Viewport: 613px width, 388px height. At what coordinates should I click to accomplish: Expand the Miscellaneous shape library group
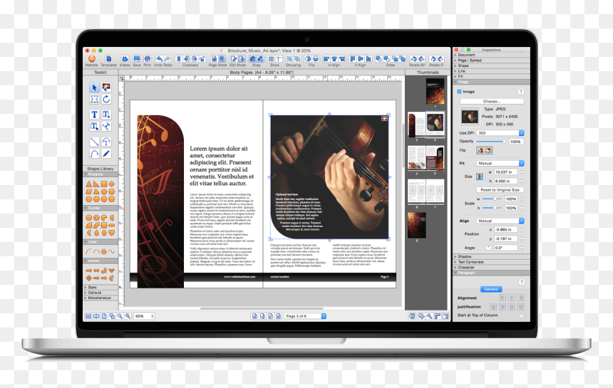point(101,298)
